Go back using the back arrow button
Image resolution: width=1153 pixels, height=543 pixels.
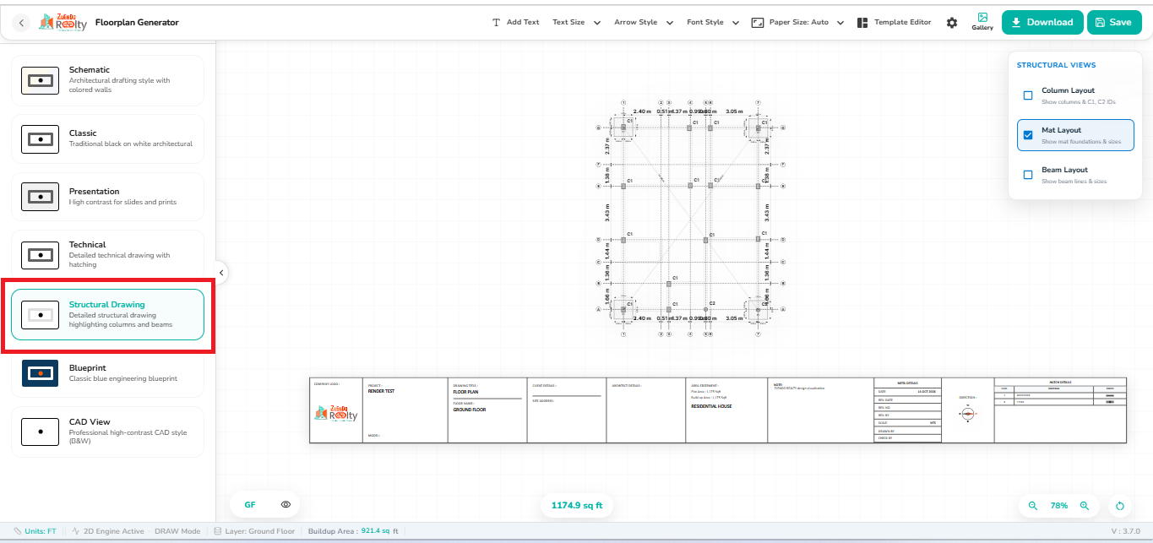click(x=22, y=23)
